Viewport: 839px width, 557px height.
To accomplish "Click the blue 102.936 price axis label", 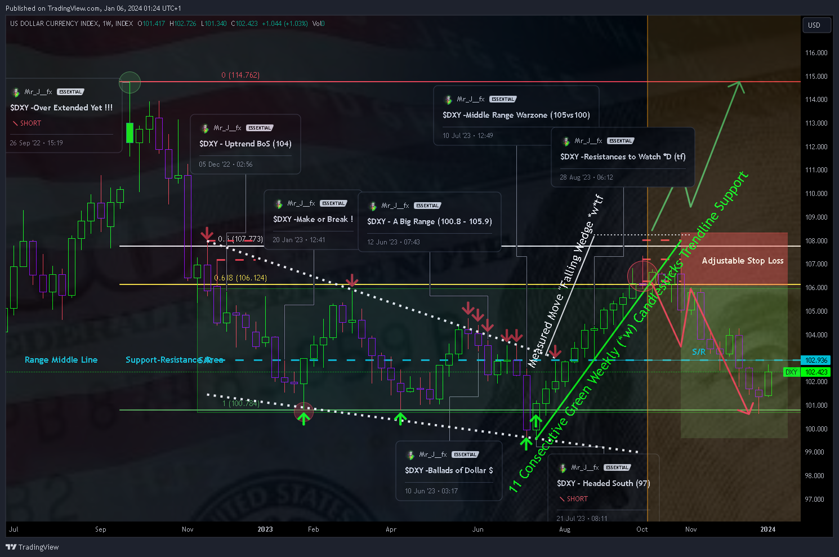I will [x=815, y=360].
